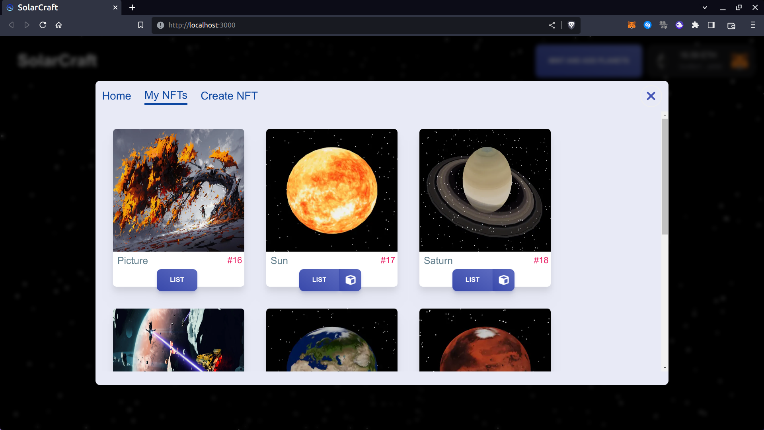Click the modal scrollbar down arrow

coord(665,367)
